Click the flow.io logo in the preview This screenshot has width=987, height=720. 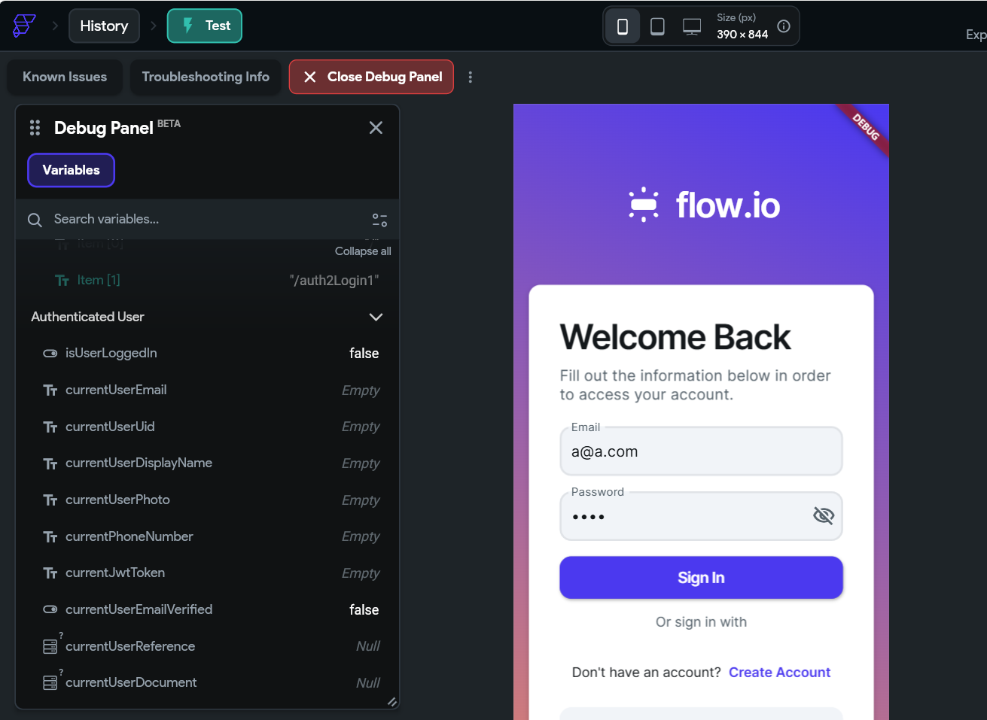704,205
